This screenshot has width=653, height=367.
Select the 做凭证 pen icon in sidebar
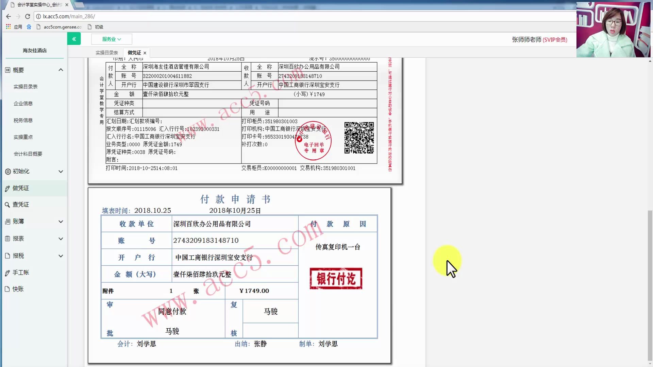point(7,188)
